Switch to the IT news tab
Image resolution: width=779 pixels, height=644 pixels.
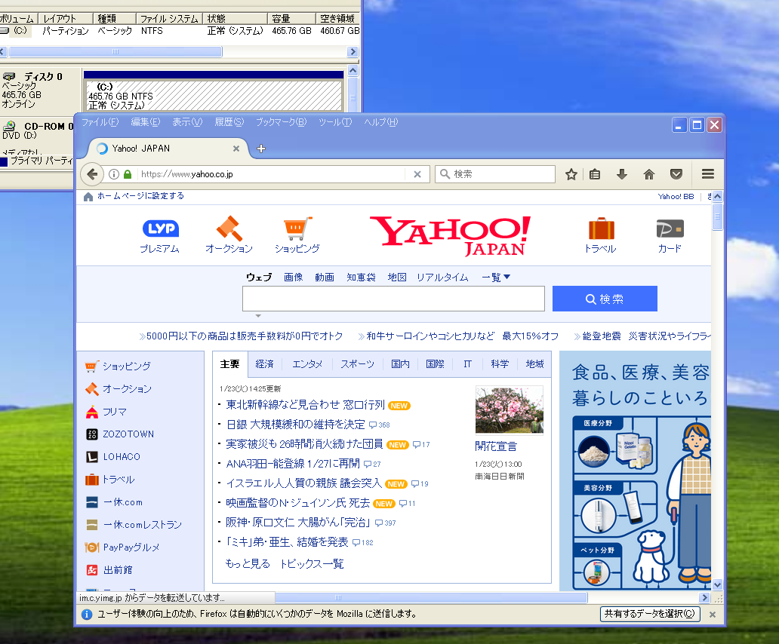467,364
